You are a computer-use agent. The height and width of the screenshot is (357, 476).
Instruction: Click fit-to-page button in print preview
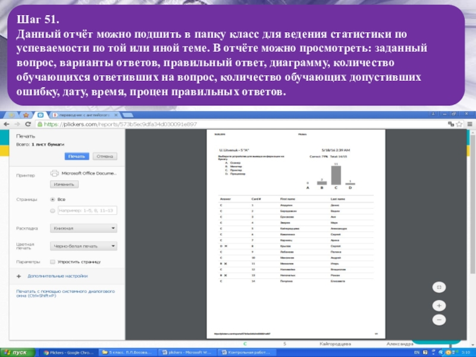[439, 287]
